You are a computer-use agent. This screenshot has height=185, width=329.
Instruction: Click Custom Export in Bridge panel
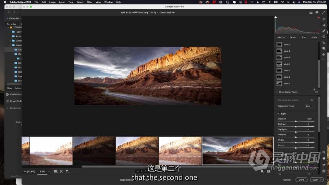point(14,95)
